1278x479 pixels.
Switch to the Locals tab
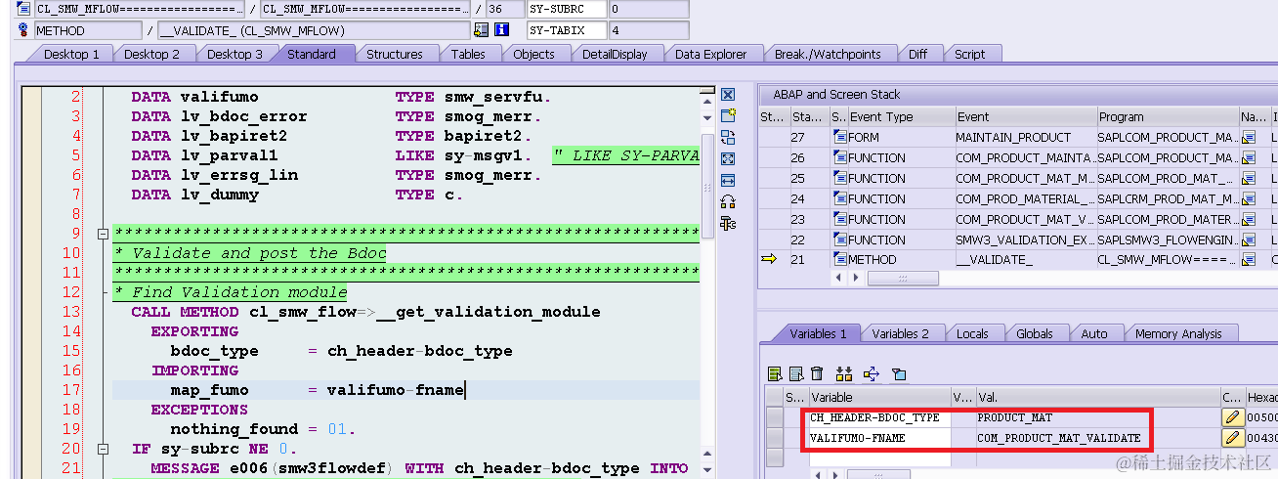(x=972, y=334)
